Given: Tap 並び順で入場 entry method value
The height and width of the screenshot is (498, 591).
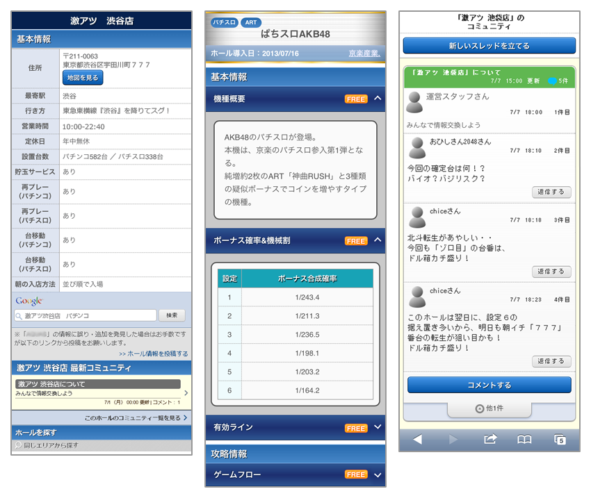Looking at the screenshot, I should (x=83, y=285).
